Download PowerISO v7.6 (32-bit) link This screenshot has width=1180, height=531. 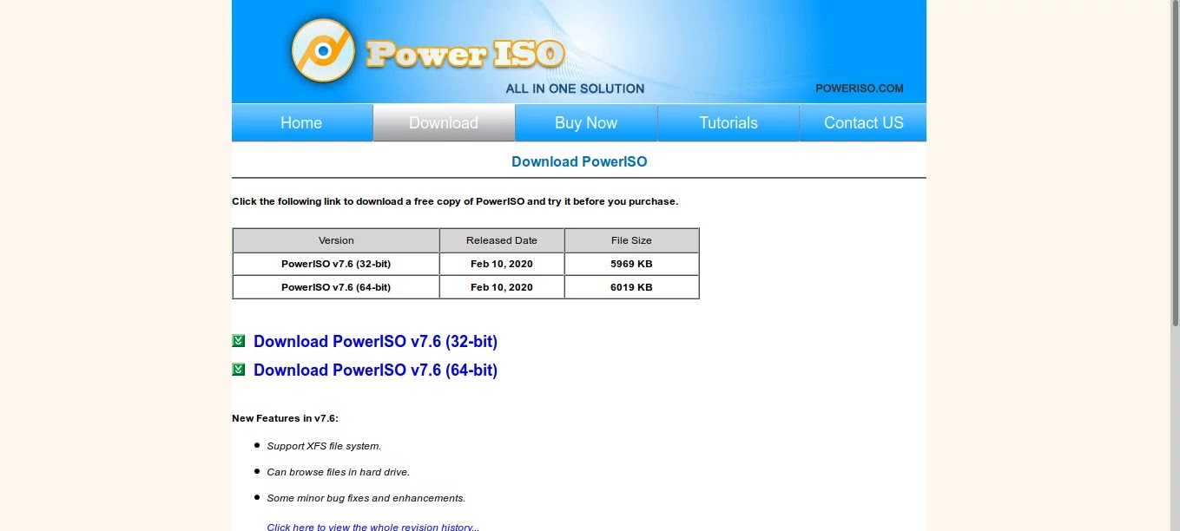tap(375, 342)
